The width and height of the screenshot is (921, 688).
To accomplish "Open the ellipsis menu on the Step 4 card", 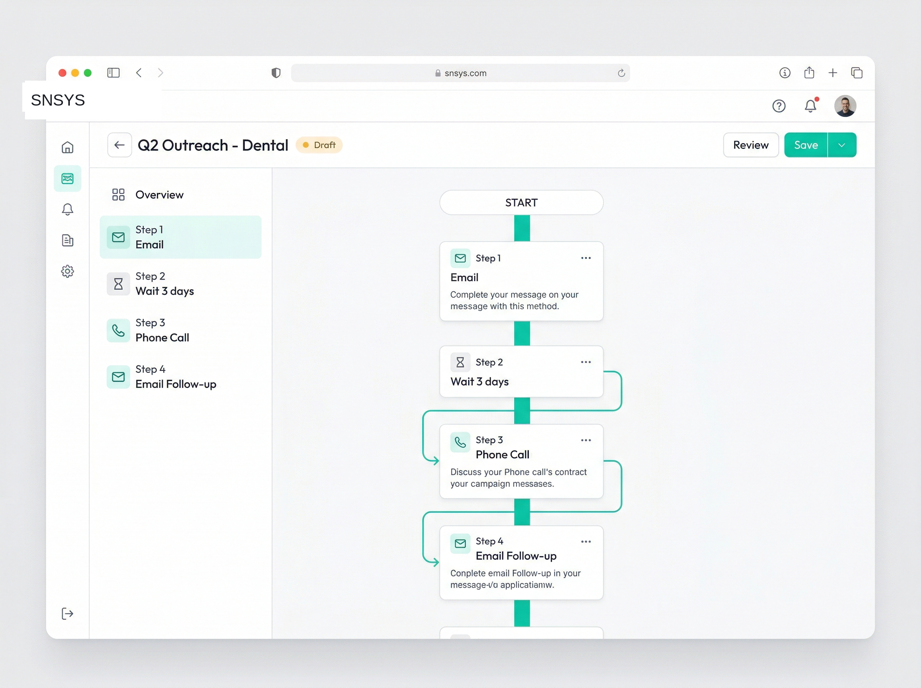I will coord(586,541).
